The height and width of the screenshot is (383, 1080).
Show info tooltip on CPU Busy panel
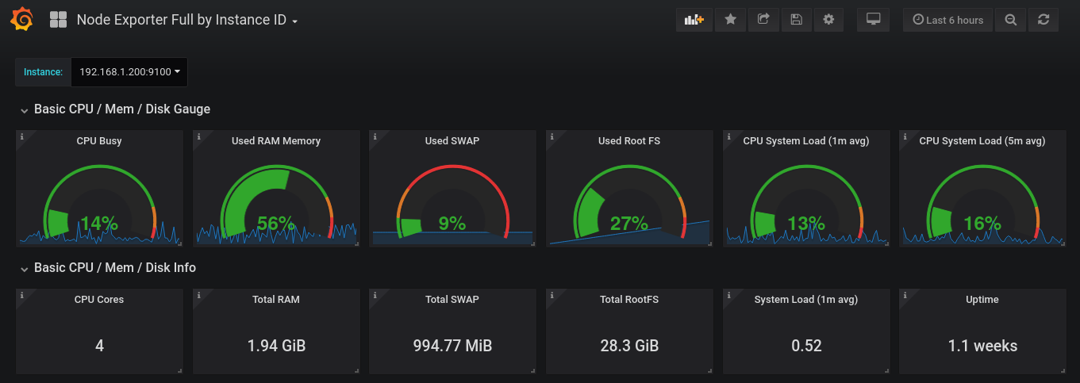tap(21, 137)
